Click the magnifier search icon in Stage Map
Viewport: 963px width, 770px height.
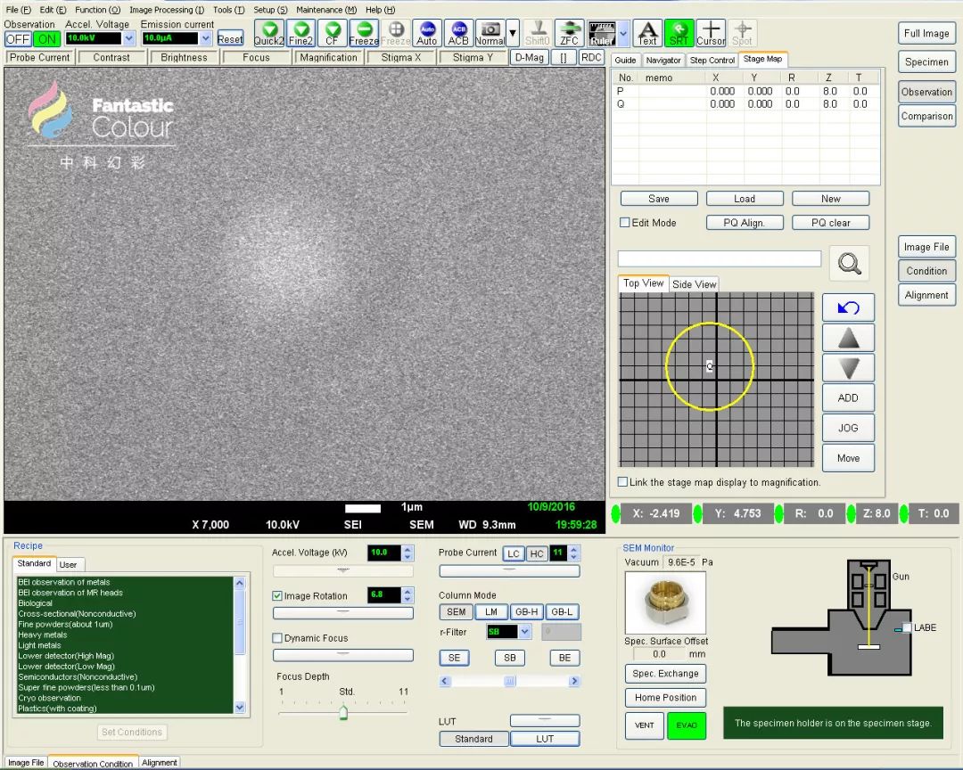tap(849, 263)
